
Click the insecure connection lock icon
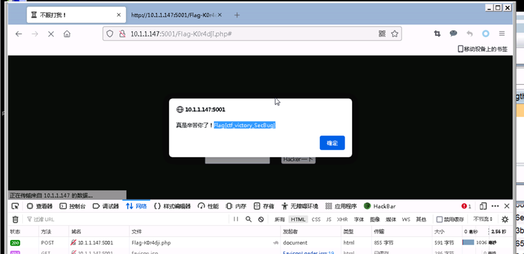(122, 34)
